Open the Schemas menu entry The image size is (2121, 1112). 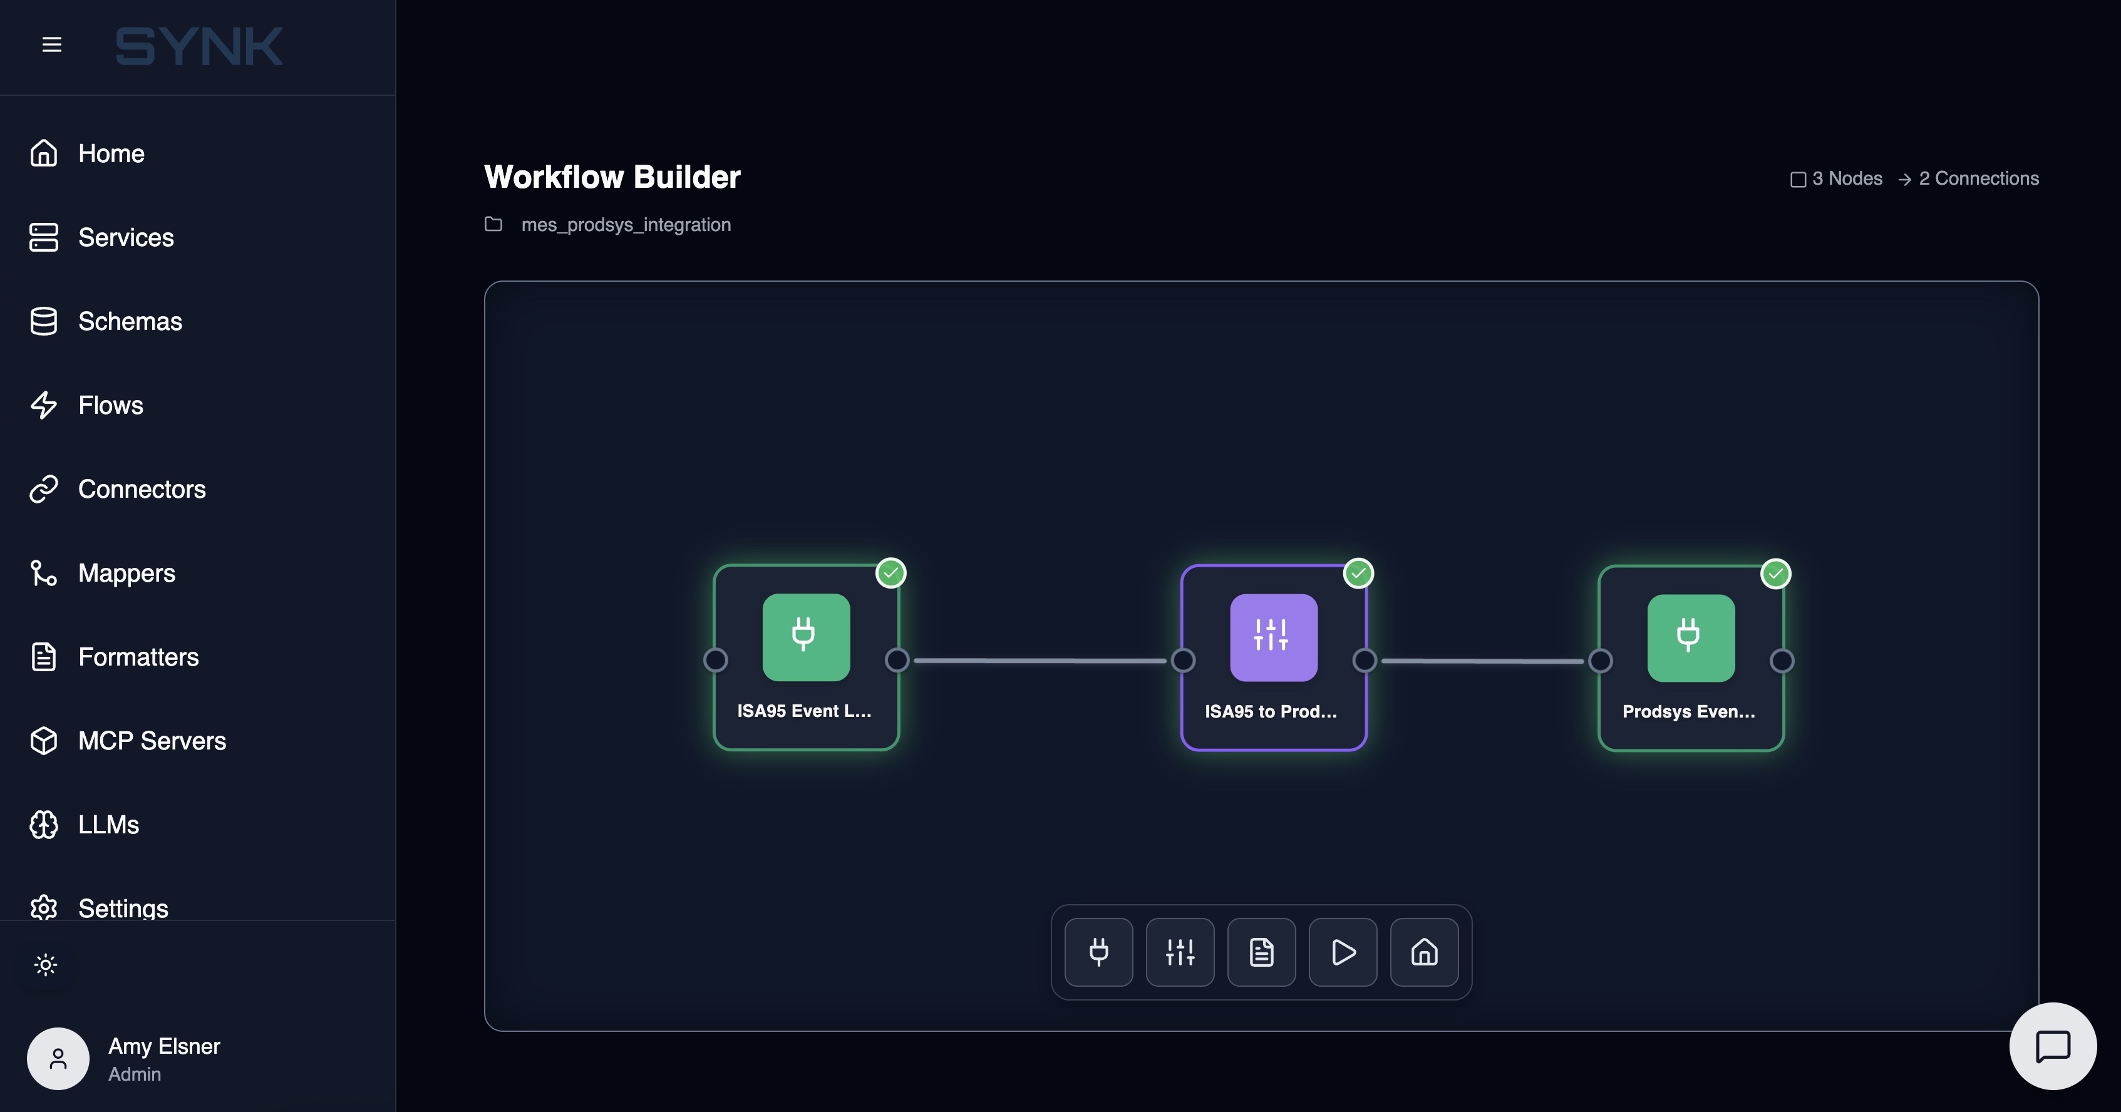click(130, 321)
